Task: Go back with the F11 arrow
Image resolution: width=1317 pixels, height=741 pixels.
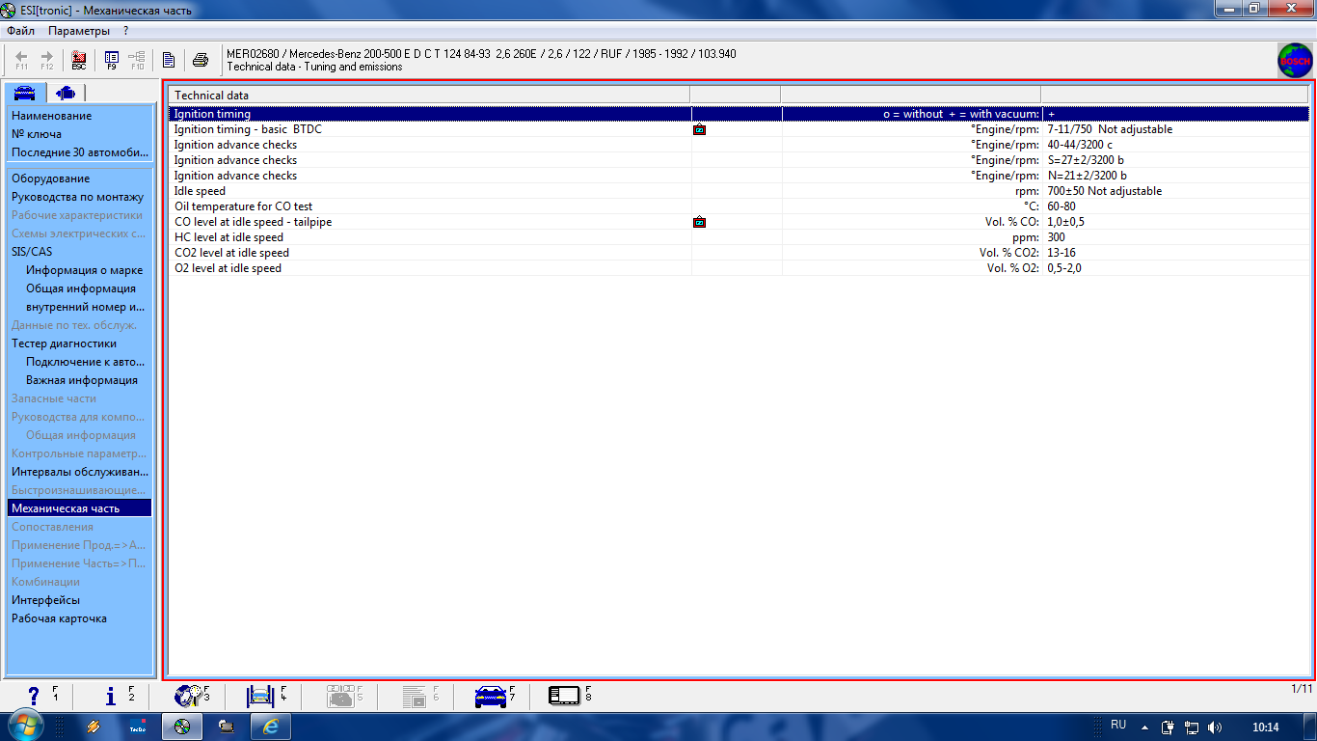Action: pos(22,60)
